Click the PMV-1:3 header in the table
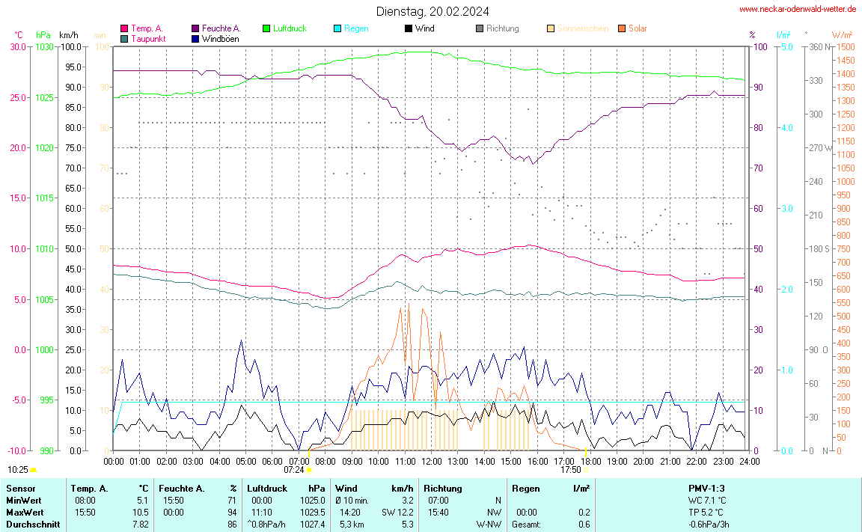 706,488
